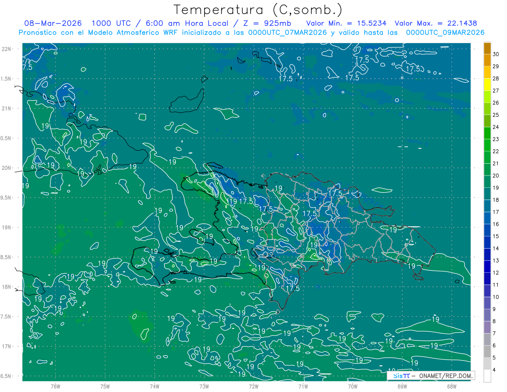Click the "20" label on the color scale

(x=496, y=175)
